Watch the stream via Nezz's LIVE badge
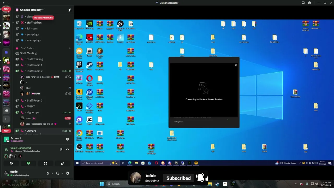This screenshot has width=334, height=188. pyautogui.click(x=68, y=118)
